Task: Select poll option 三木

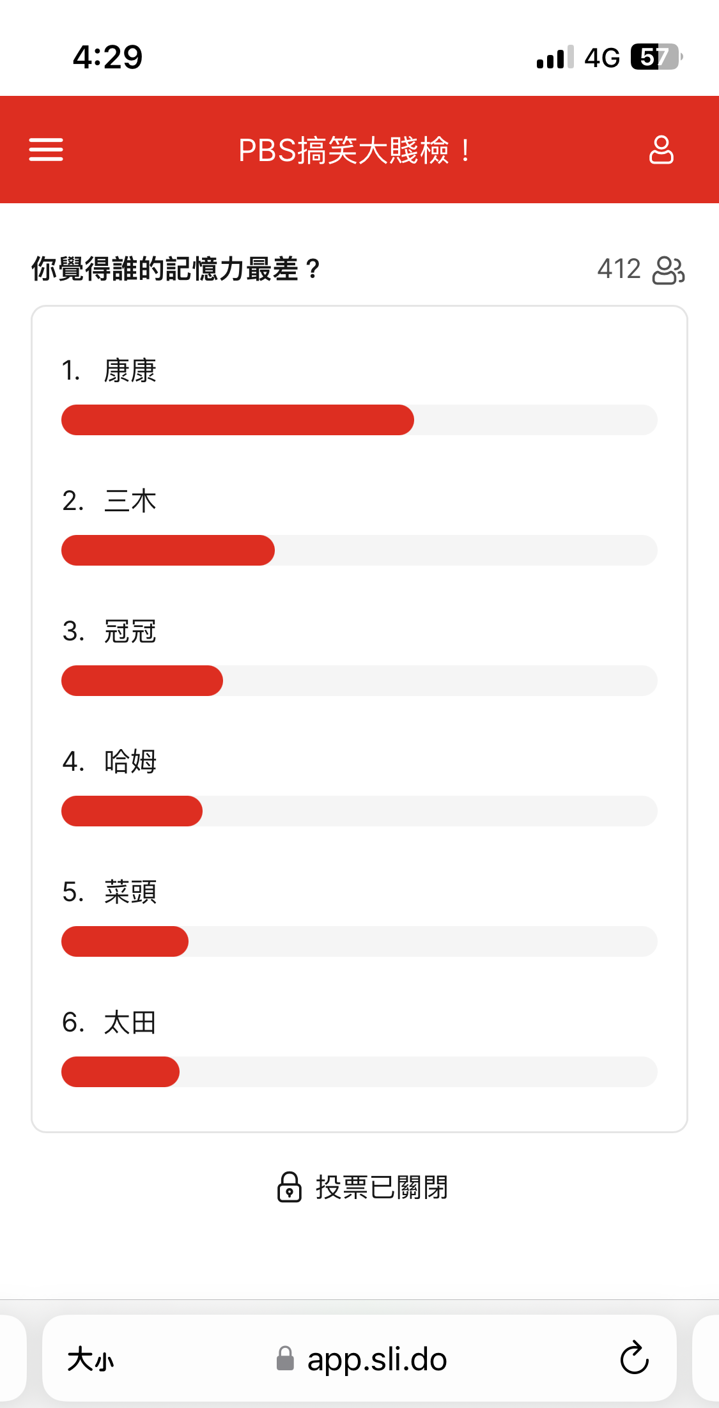Action: pyautogui.click(x=130, y=501)
